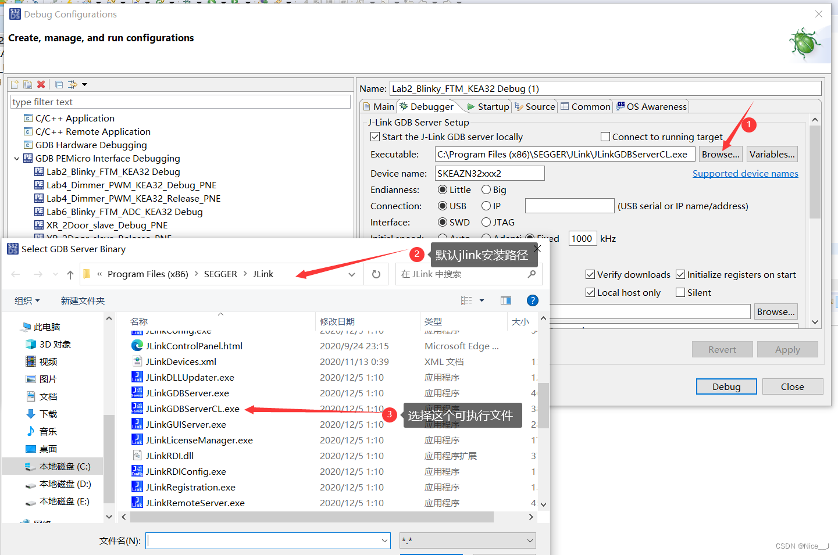Select JTAG interface radio button
This screenshot has height=555, width=838.
(x=486, y=222)
